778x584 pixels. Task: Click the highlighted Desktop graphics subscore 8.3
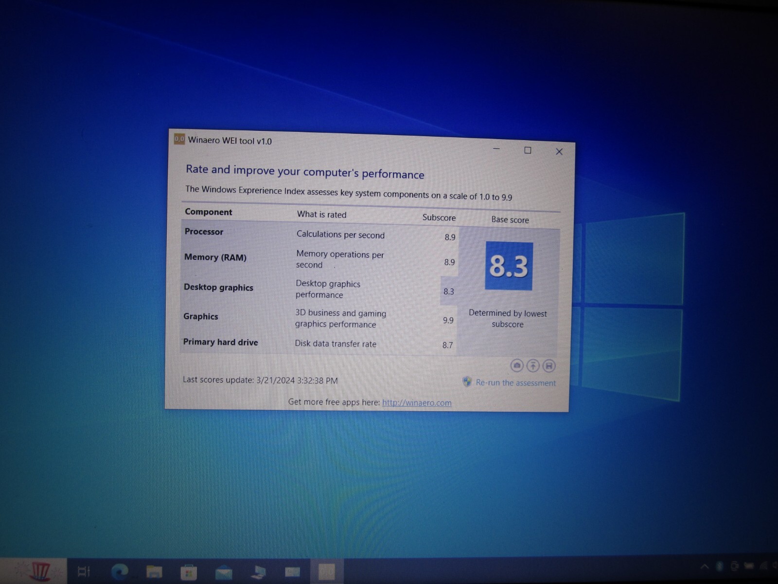pyautogui.click(x=448, y=292)
